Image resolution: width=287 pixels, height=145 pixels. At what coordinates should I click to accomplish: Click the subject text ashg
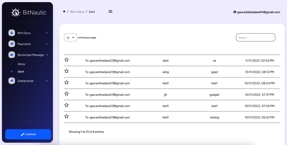[166, 72]
